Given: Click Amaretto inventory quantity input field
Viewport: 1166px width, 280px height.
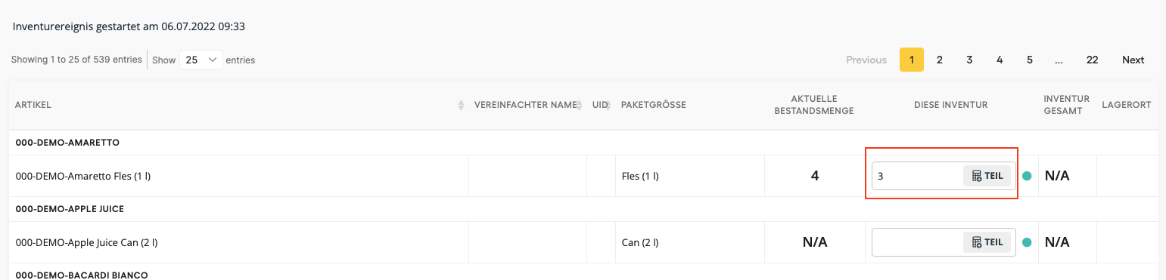Looking at the screenshot, I should point(917,176).
